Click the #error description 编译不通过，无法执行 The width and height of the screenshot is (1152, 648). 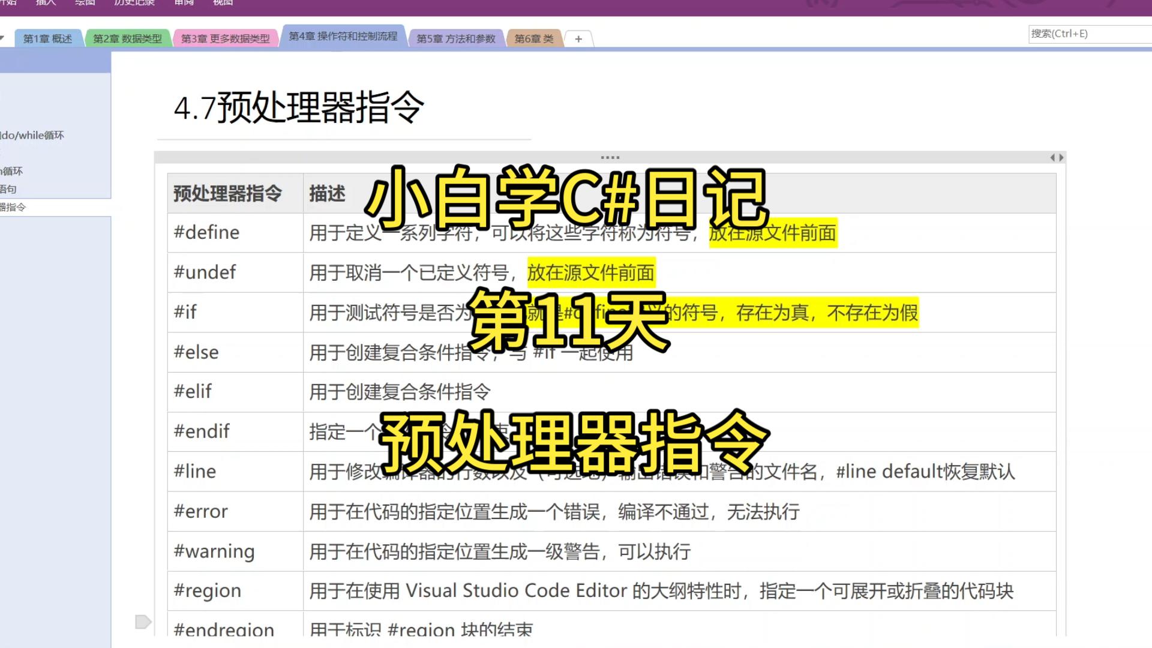(x=709, y=512)
